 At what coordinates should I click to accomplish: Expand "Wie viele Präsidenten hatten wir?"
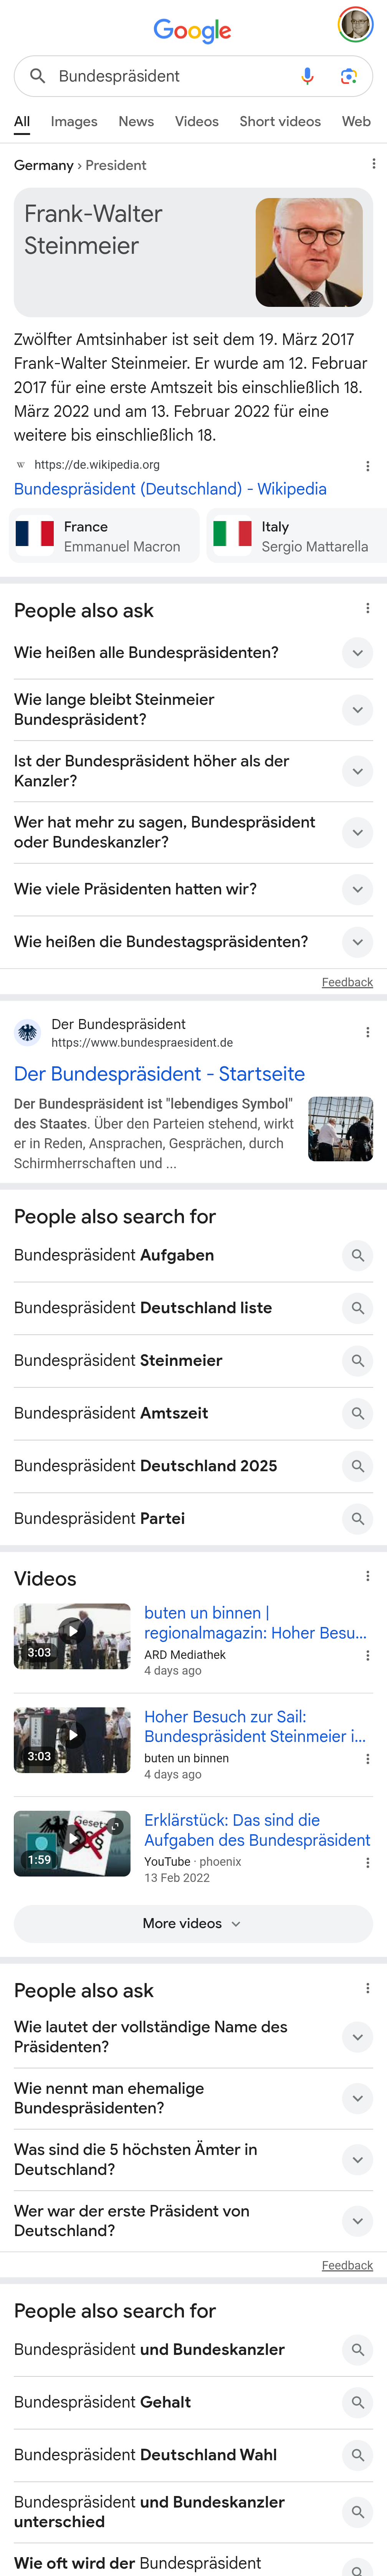[357, 889]
